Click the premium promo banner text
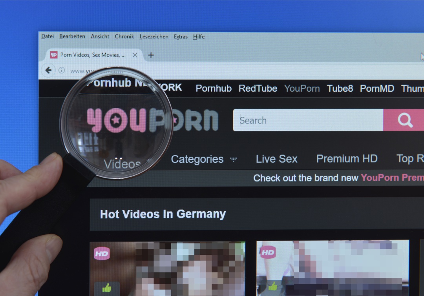 tap(338, 178)
